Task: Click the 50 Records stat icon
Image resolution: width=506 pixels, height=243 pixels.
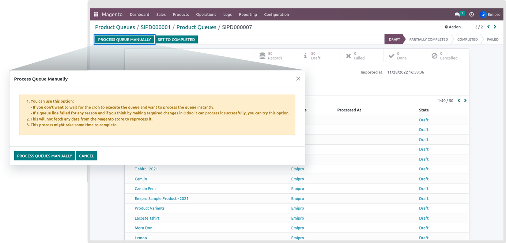Action: click(x=263, y=56)
